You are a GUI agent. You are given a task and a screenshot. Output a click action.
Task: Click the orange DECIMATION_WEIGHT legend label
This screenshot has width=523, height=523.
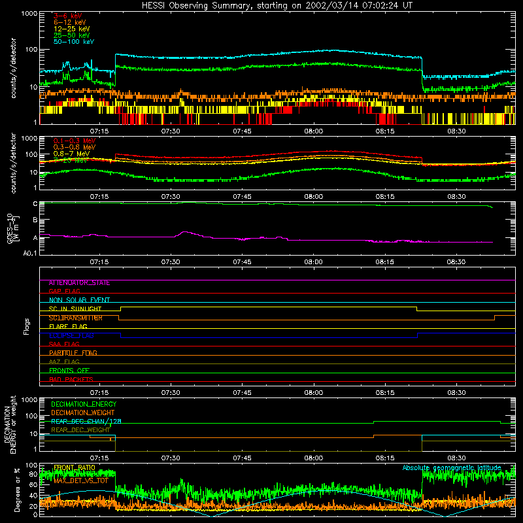pyautogui.click(x=83, y=413)
